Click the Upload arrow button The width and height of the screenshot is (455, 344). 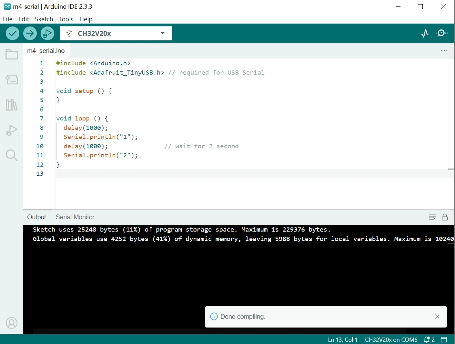[x=30, y=33]
